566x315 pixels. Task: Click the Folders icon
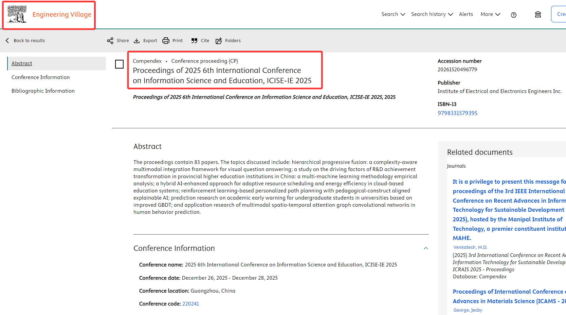(219, 41)
